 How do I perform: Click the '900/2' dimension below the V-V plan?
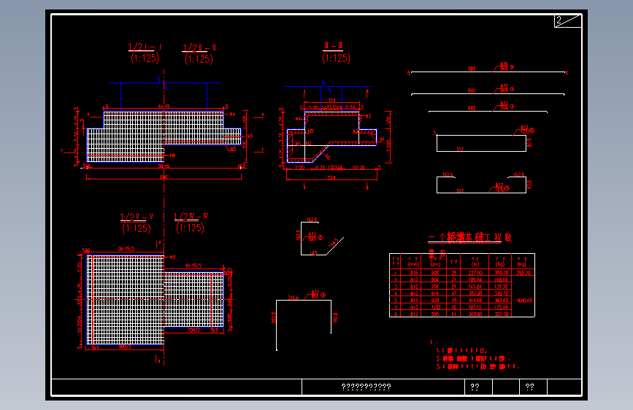pyautogui.click(x=125, y=347)
